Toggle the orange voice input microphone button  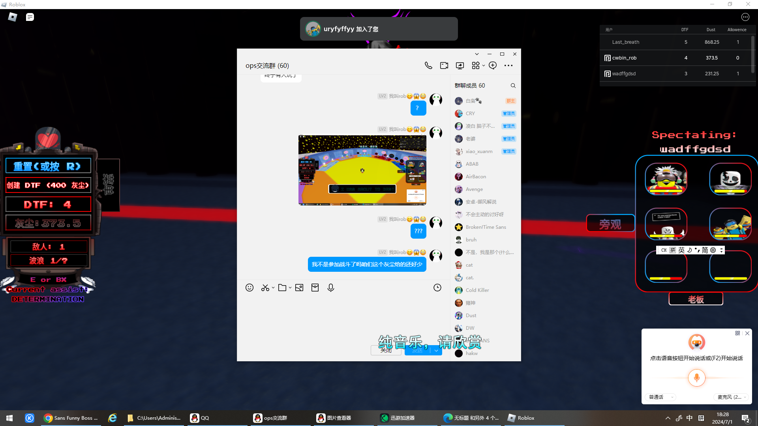point(696,377)
